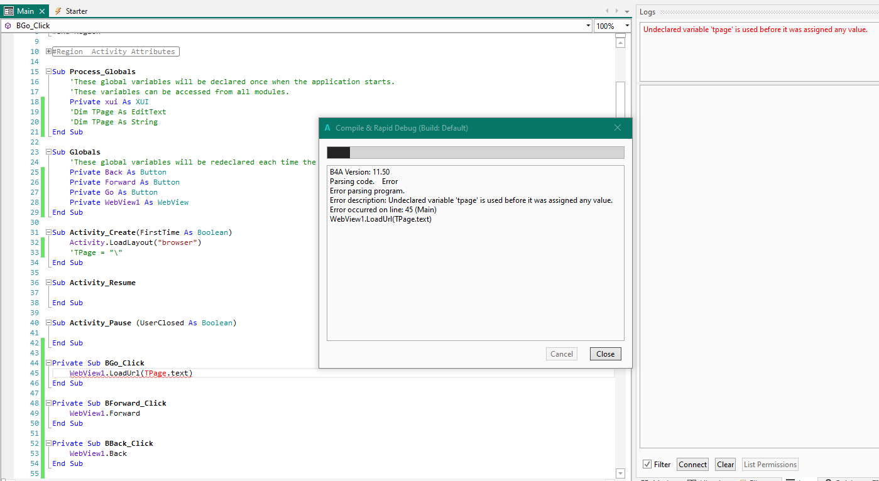Click the 'WebView1.Back' code line
The width and height of the screenshot is (879, 481).
pos(98,453)
